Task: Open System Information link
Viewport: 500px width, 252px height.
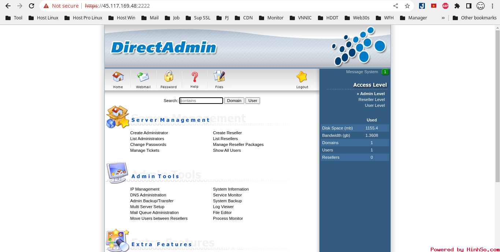Action: [231, 189]
